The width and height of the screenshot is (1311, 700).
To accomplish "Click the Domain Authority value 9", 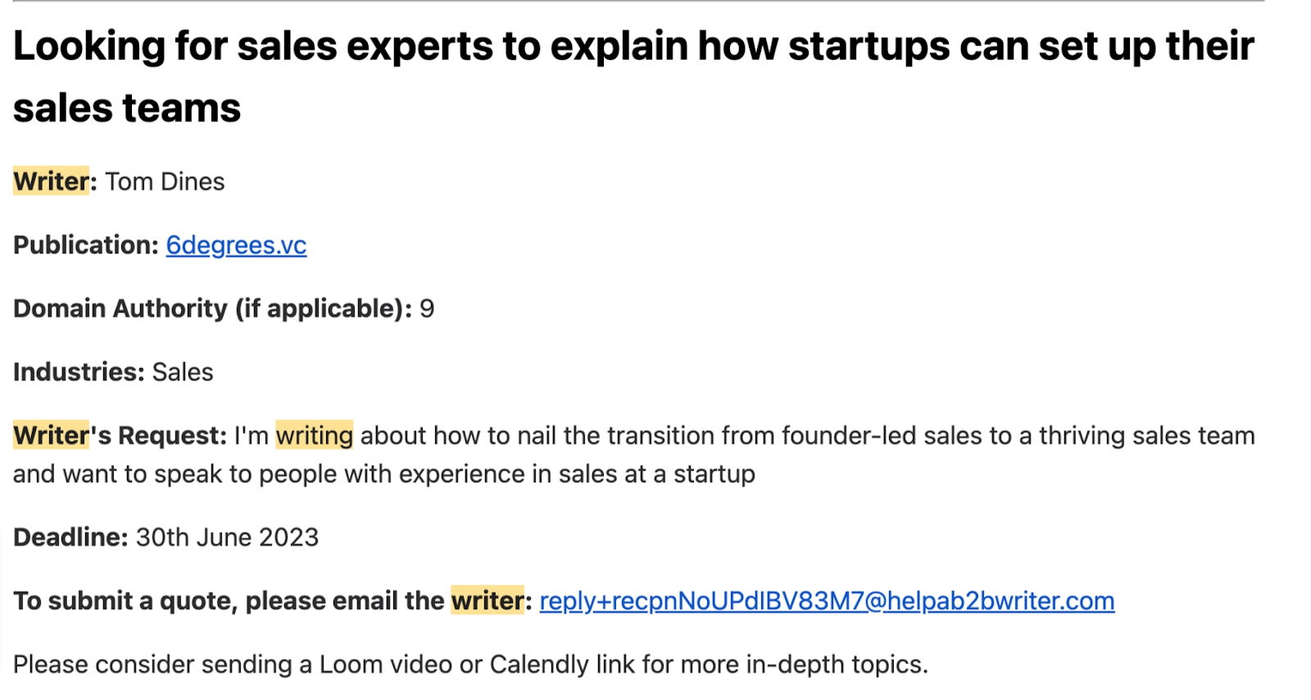I will click(x=427, y=308).
